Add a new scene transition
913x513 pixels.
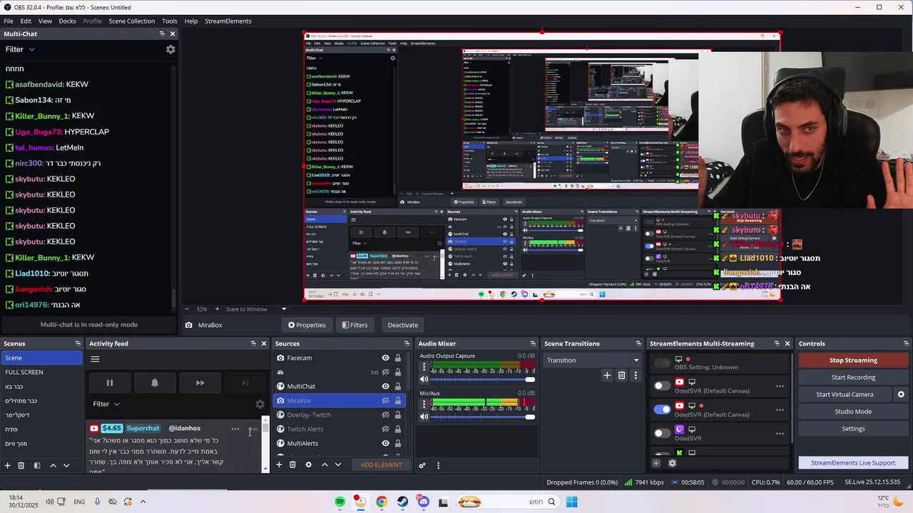coord(607,375)
